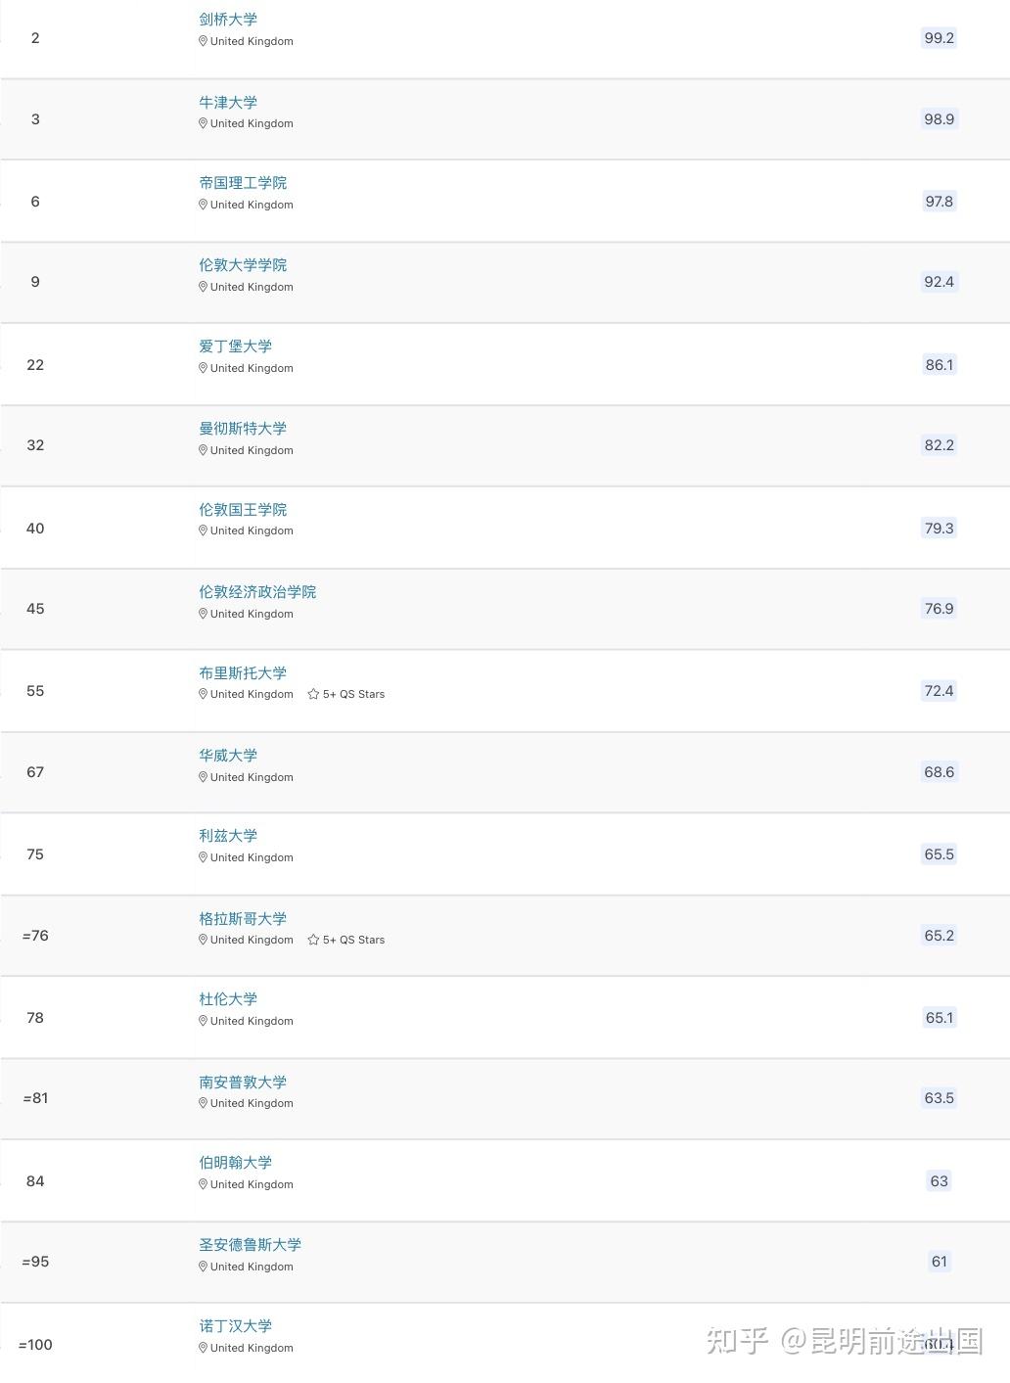This screenshot has width=1010, height=1383.
Task: Click the location pin under 爱丁堡大学
Action: (x=203, y=368)
